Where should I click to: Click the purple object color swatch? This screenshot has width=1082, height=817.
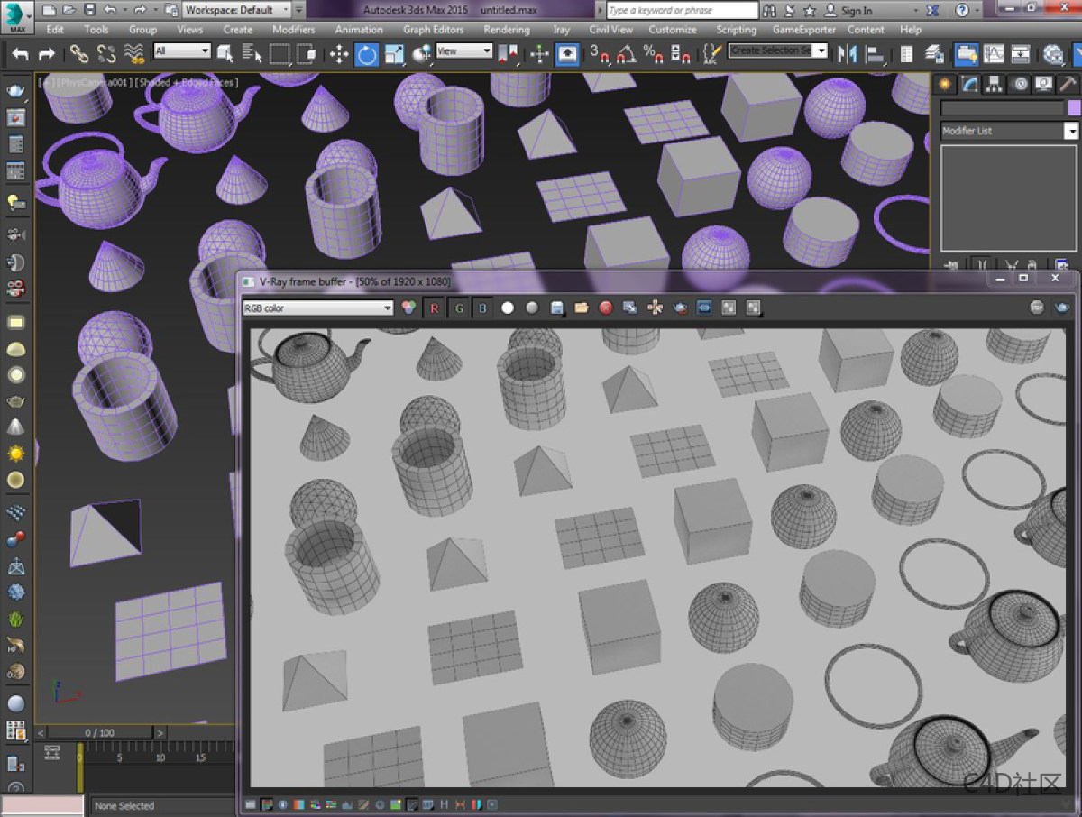click(1073, 108)
